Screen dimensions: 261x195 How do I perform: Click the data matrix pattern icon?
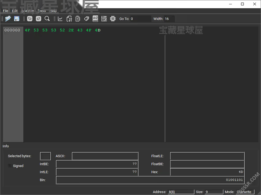pos(104,19)
